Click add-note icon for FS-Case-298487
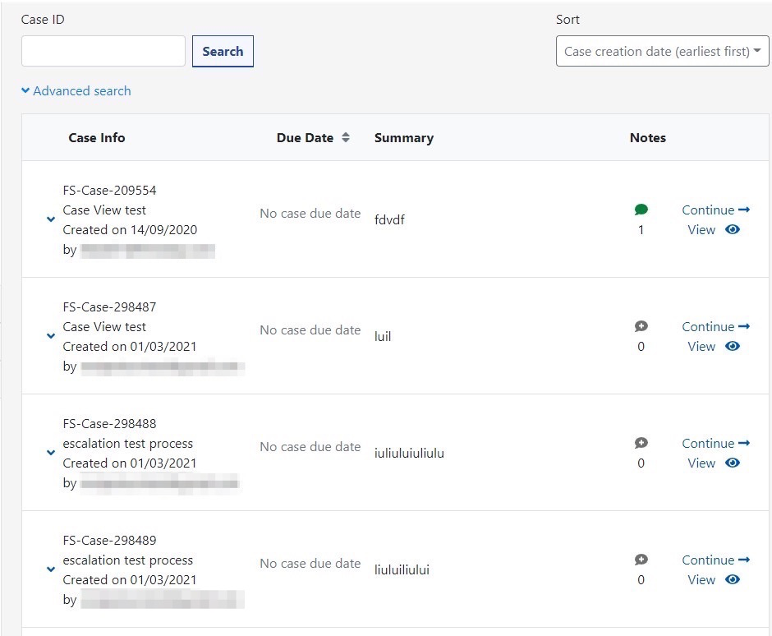Image resolution: width=772 pixels, height=636 pixels. pos(641,327)
